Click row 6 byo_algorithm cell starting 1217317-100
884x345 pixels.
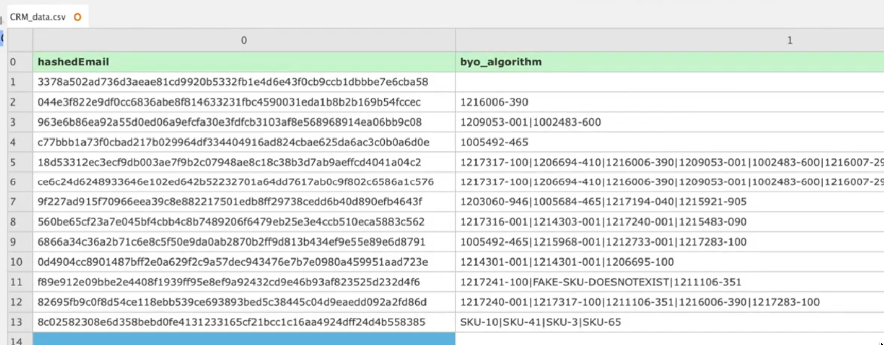pos(670,182)
